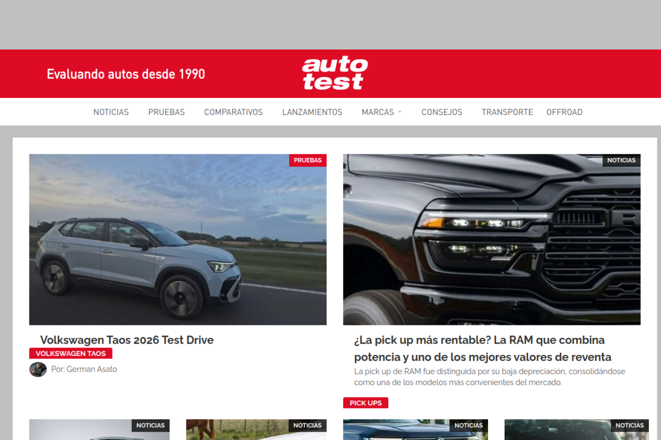
Task: Click the PICK UPS category tag
Action: pos(366,403)
